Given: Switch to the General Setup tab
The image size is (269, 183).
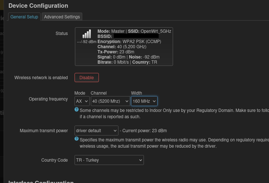Looking at the screenshot, I should point(24,17).
